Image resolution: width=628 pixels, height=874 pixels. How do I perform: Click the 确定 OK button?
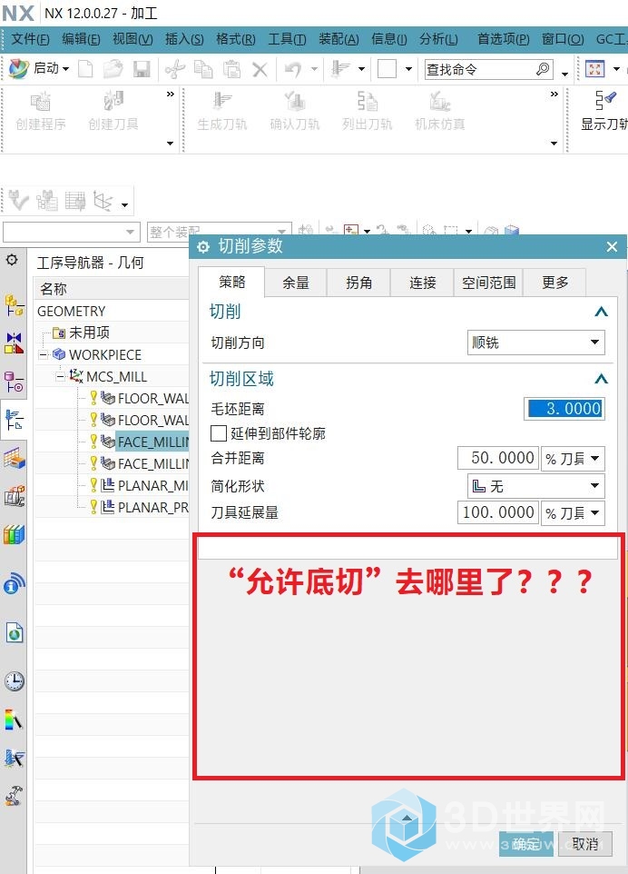[x=526, y=844]
